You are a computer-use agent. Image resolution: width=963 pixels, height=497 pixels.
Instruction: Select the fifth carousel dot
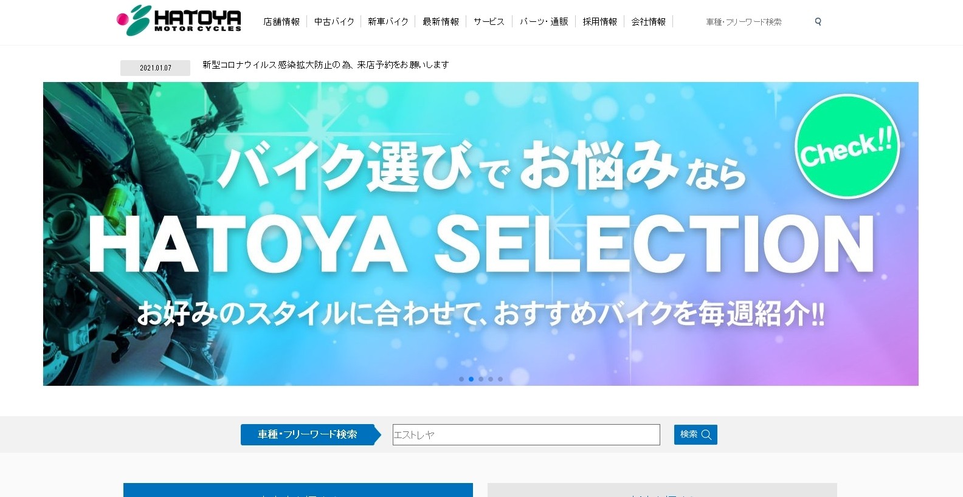500,379
